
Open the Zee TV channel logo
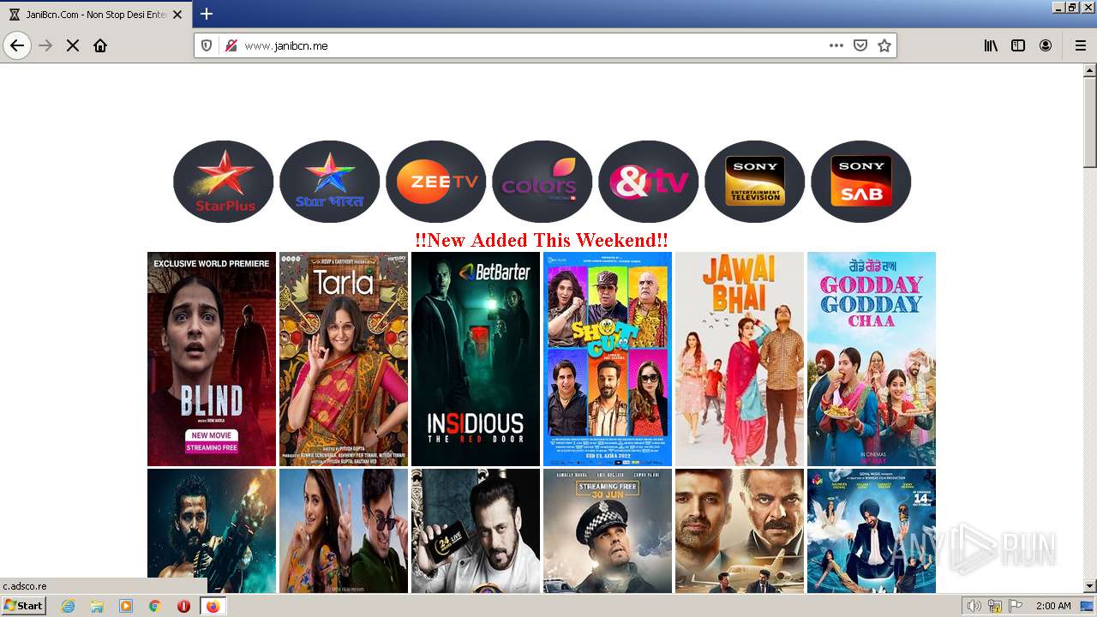click(436, 182)
